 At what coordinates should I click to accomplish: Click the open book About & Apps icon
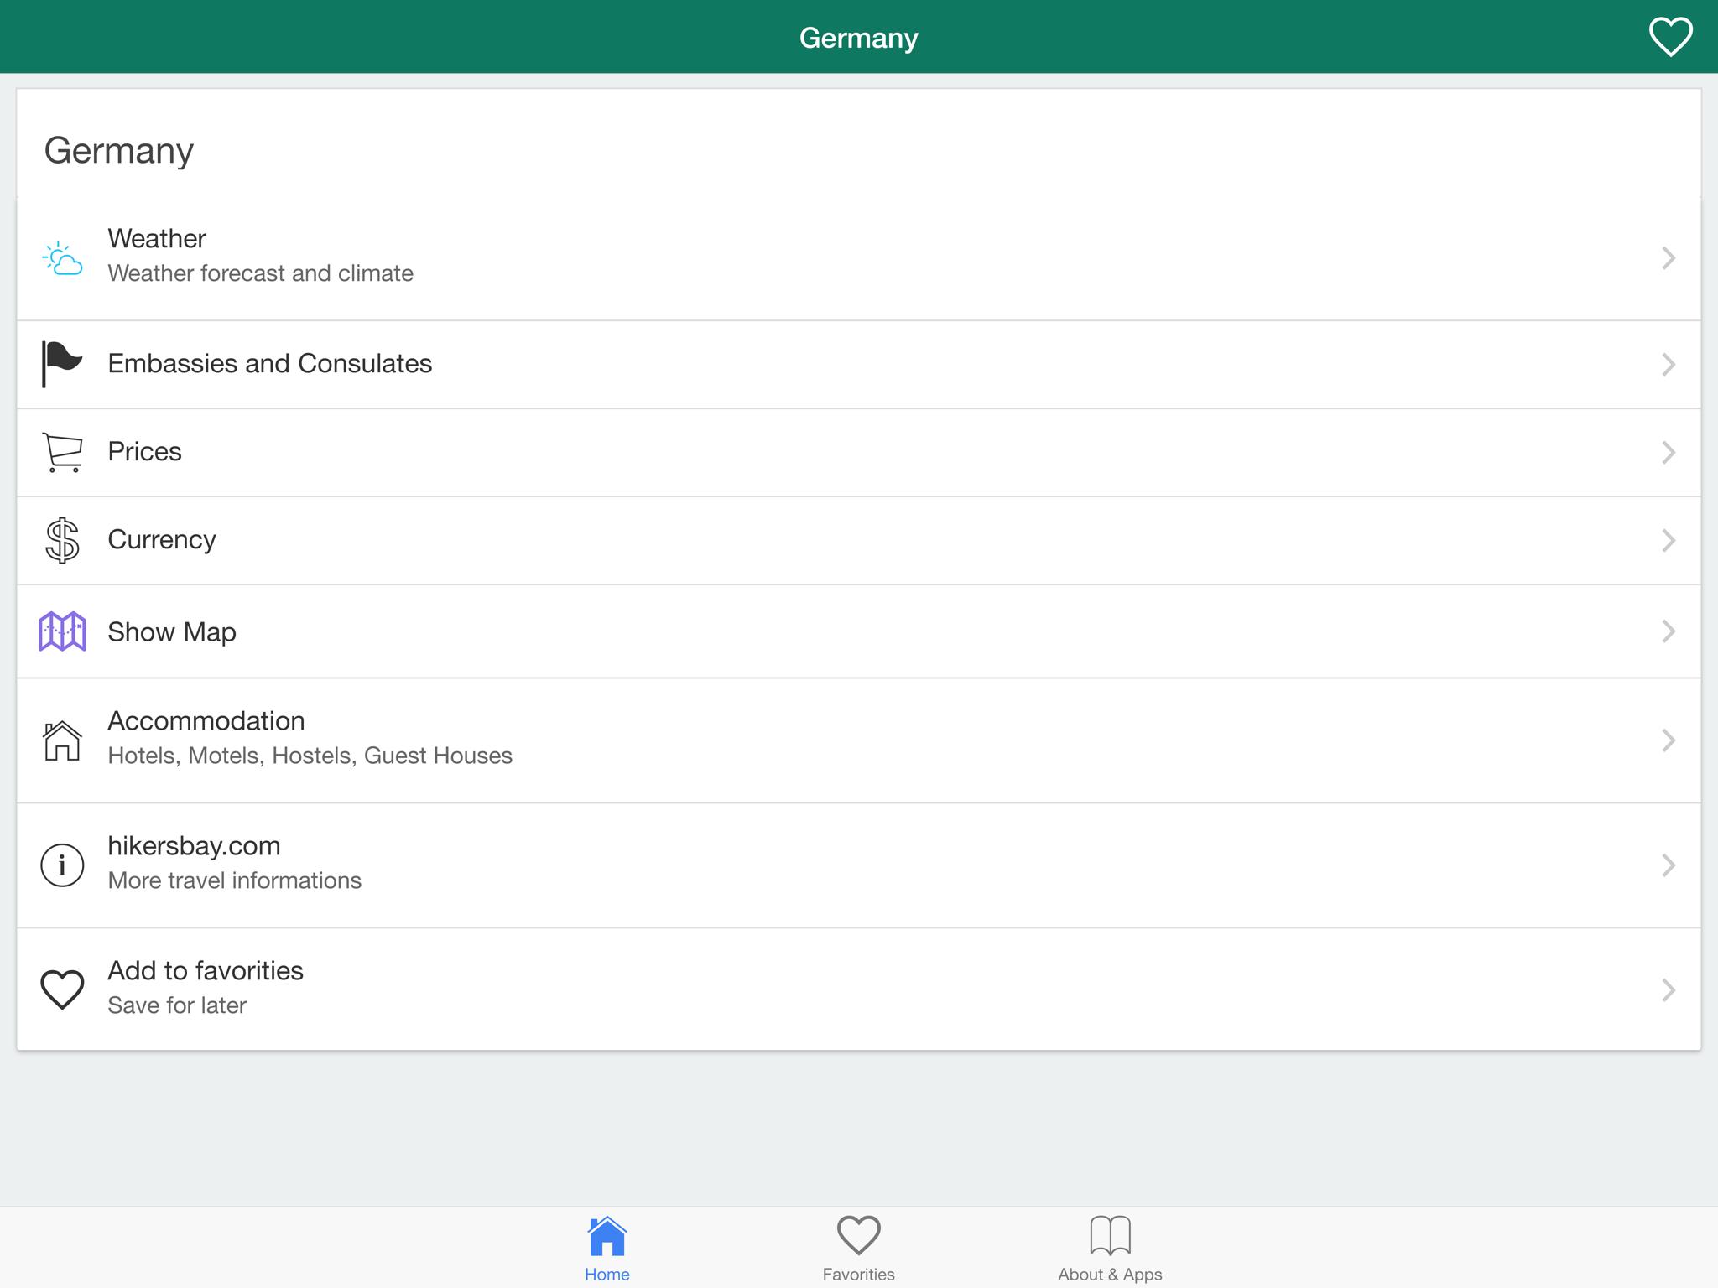[x=1110, y=1235]
